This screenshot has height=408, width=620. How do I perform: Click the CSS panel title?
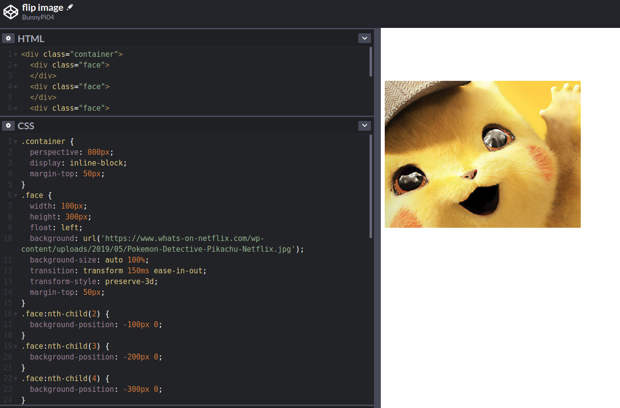click(x=26, y=126)
